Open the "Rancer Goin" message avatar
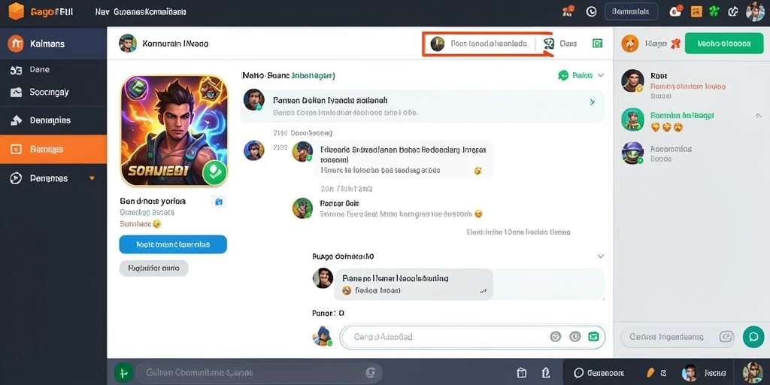 302,208
